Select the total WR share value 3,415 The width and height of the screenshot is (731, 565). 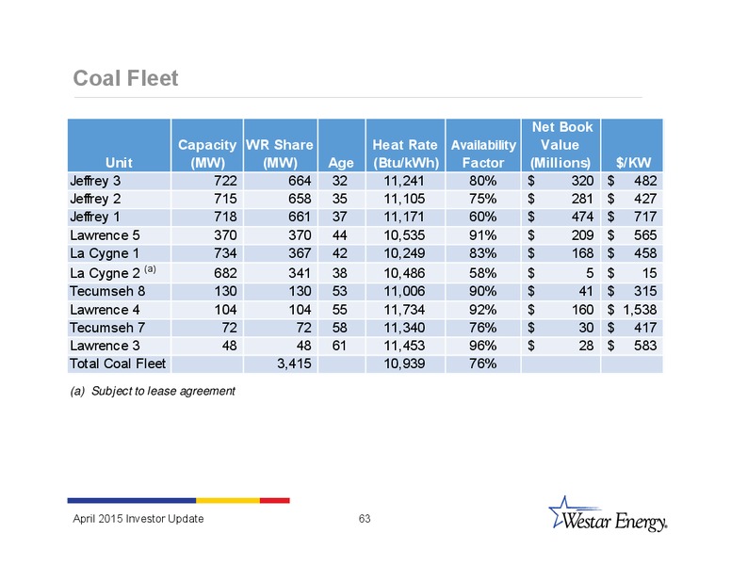[x=294, y=363]
